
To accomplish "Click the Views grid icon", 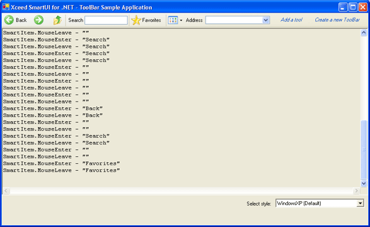I will [x=173, y=20].
